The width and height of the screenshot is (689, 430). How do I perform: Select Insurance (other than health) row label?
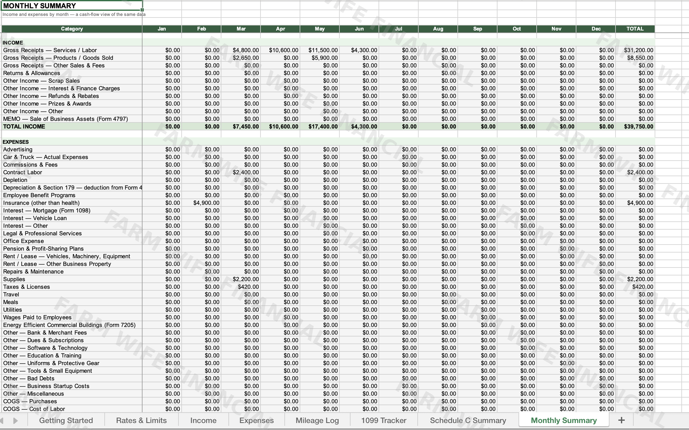click(41, 203)
